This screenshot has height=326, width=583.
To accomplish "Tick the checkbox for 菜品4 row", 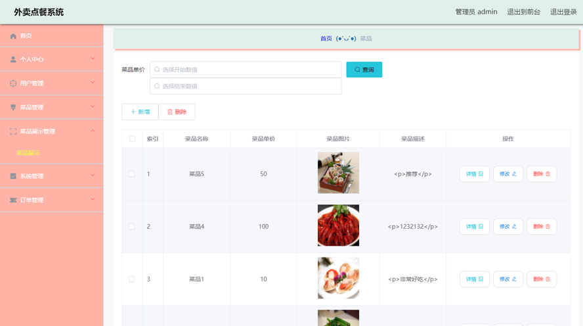I will [131, 227].
